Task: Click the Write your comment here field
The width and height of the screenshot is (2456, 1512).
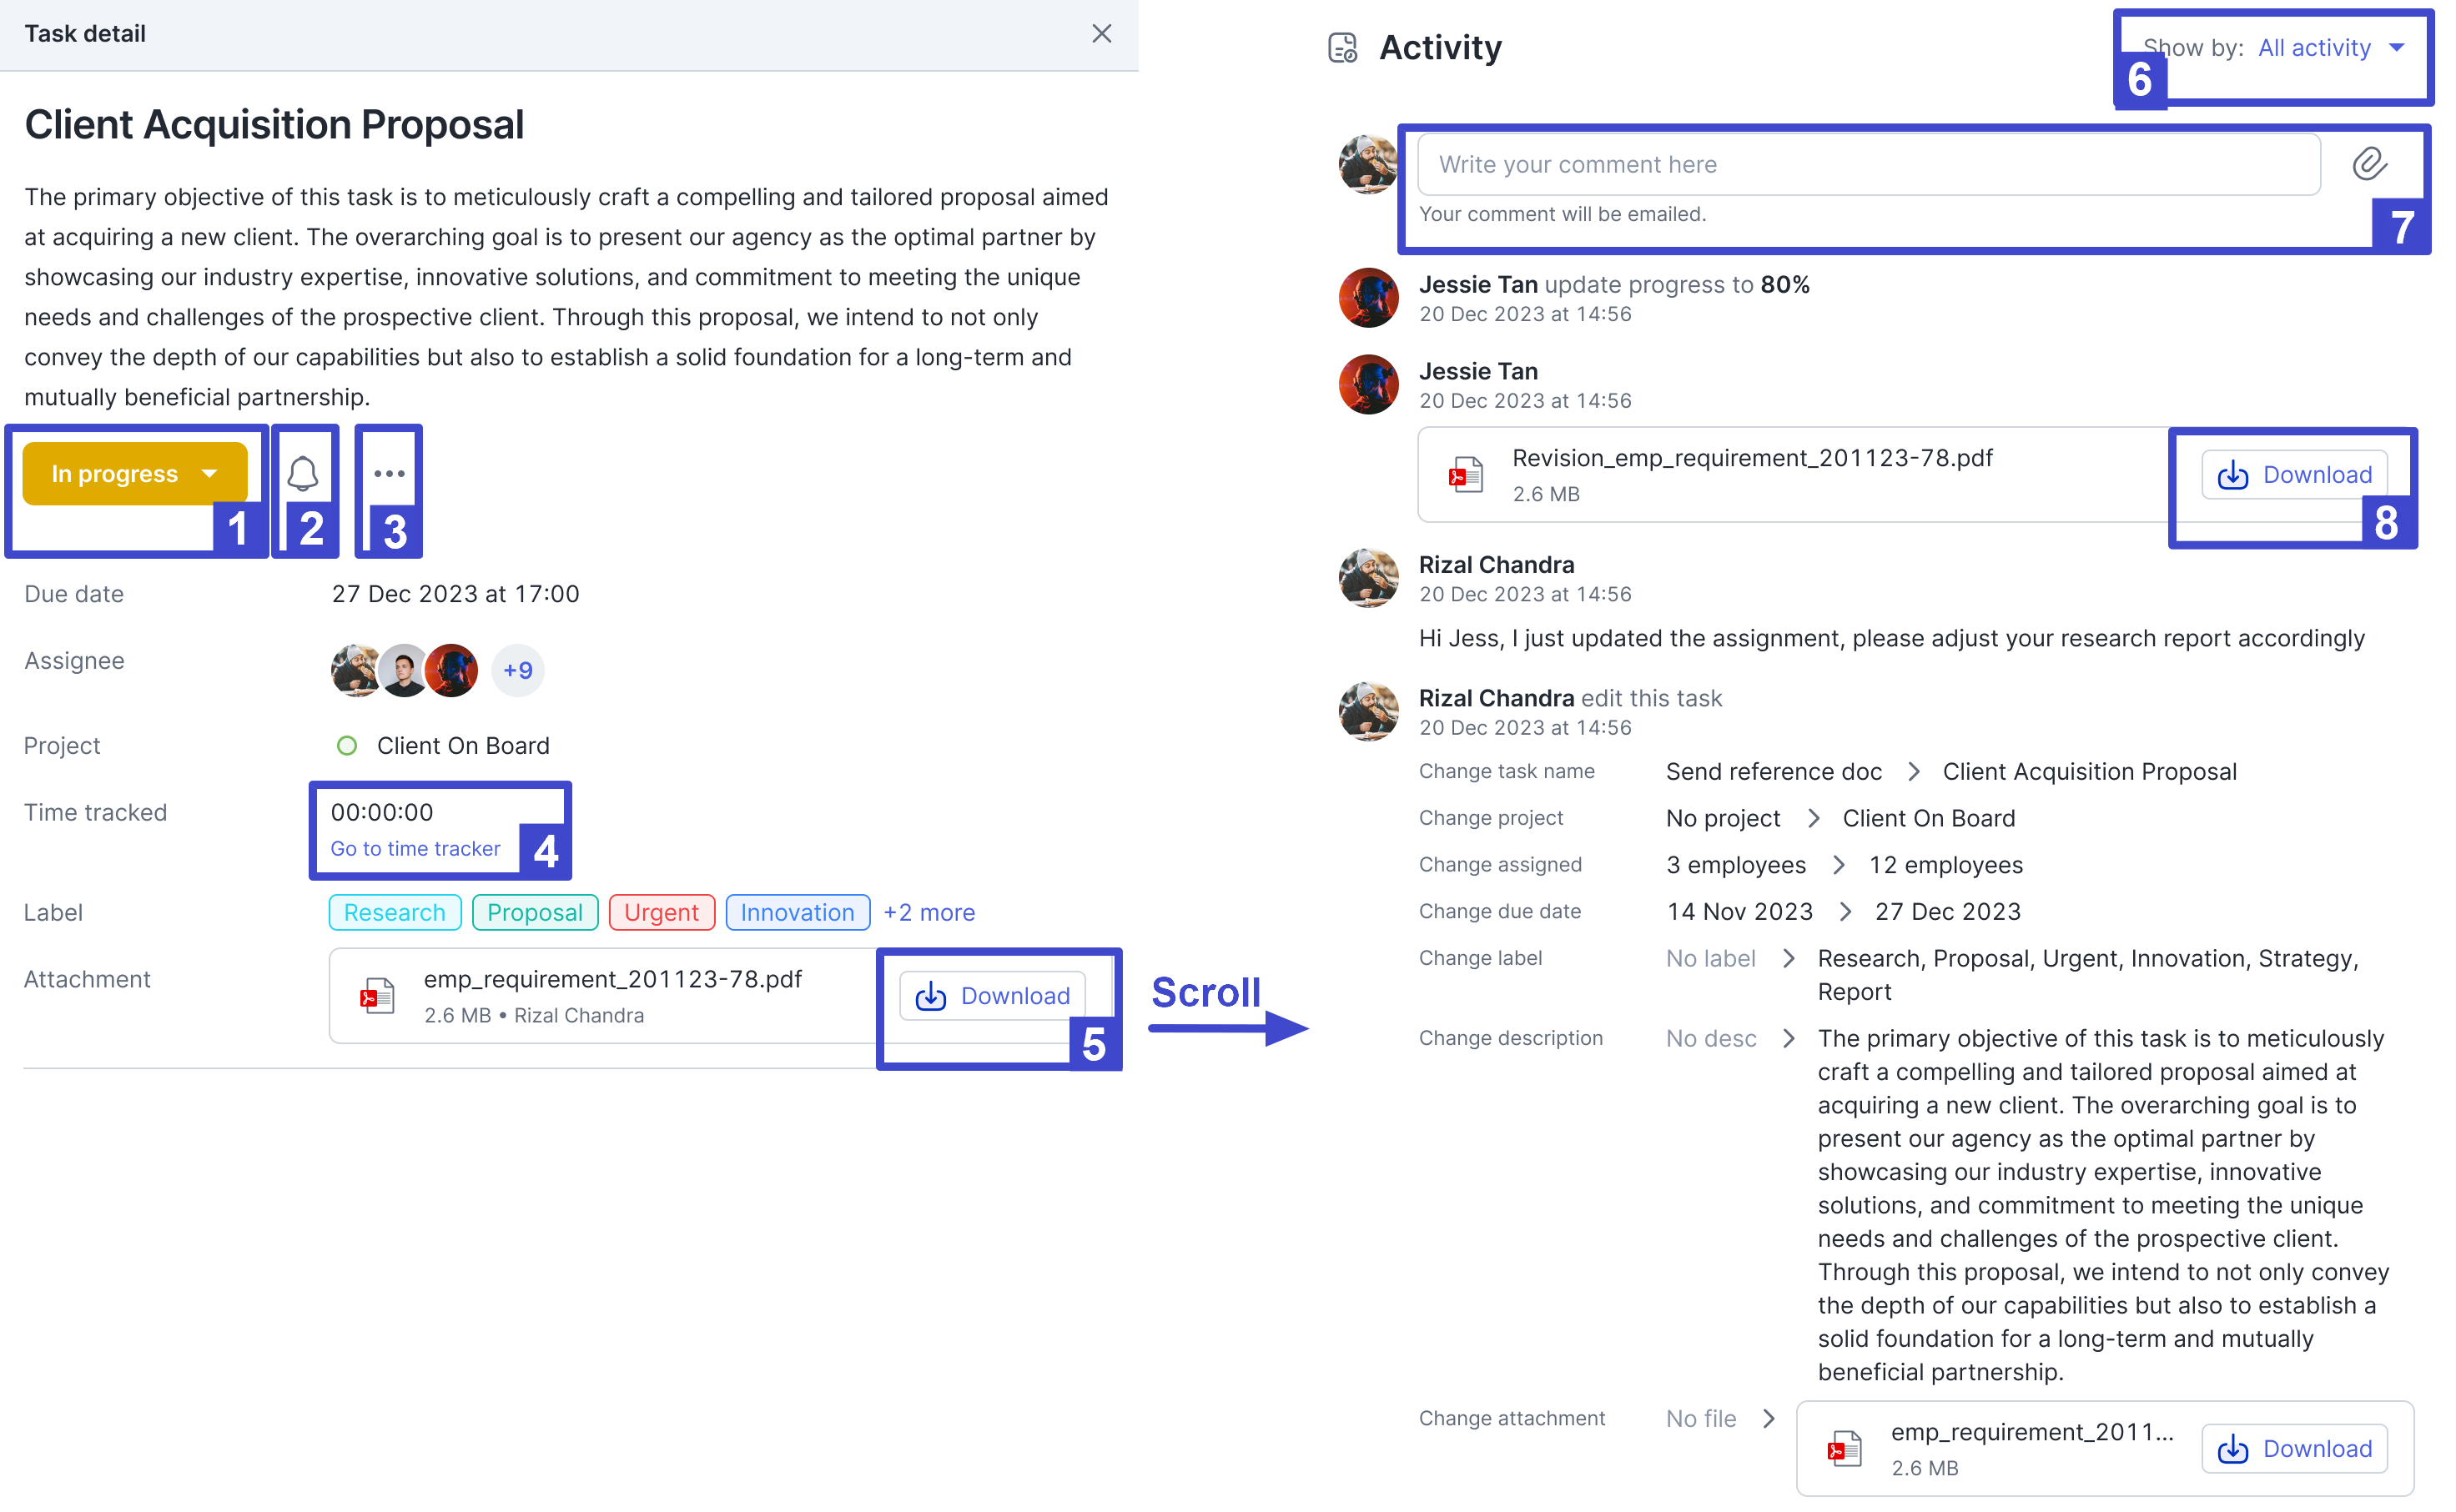Action: (1868, 165)
